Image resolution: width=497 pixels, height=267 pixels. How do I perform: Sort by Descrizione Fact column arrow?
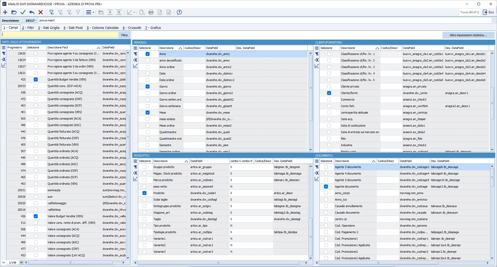pyautogui.click(x=98, y=48)
